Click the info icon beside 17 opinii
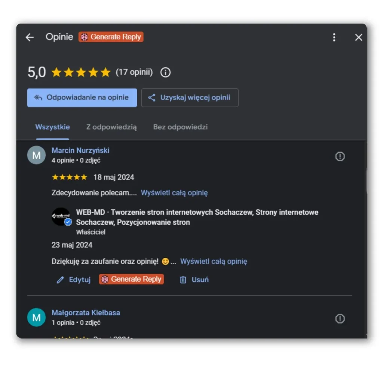The height and width of the screenshot is (383, 383). 165,72
